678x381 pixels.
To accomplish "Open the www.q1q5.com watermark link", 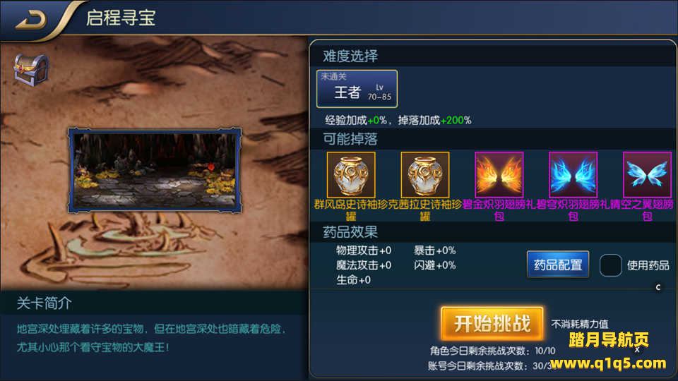I will (x=608, y=363).
